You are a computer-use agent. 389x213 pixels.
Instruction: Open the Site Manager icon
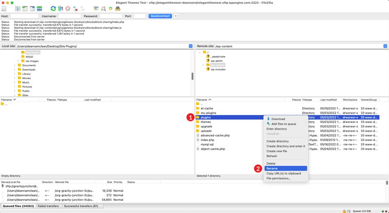pyautogui.click(x=4, y=8)
